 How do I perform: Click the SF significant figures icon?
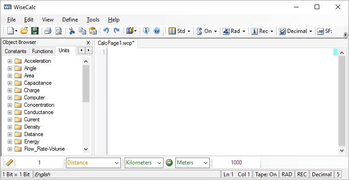321,31
